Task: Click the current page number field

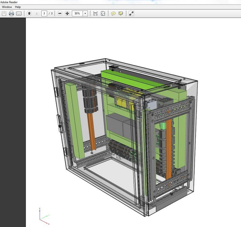Action: click(x=44, y=13)
